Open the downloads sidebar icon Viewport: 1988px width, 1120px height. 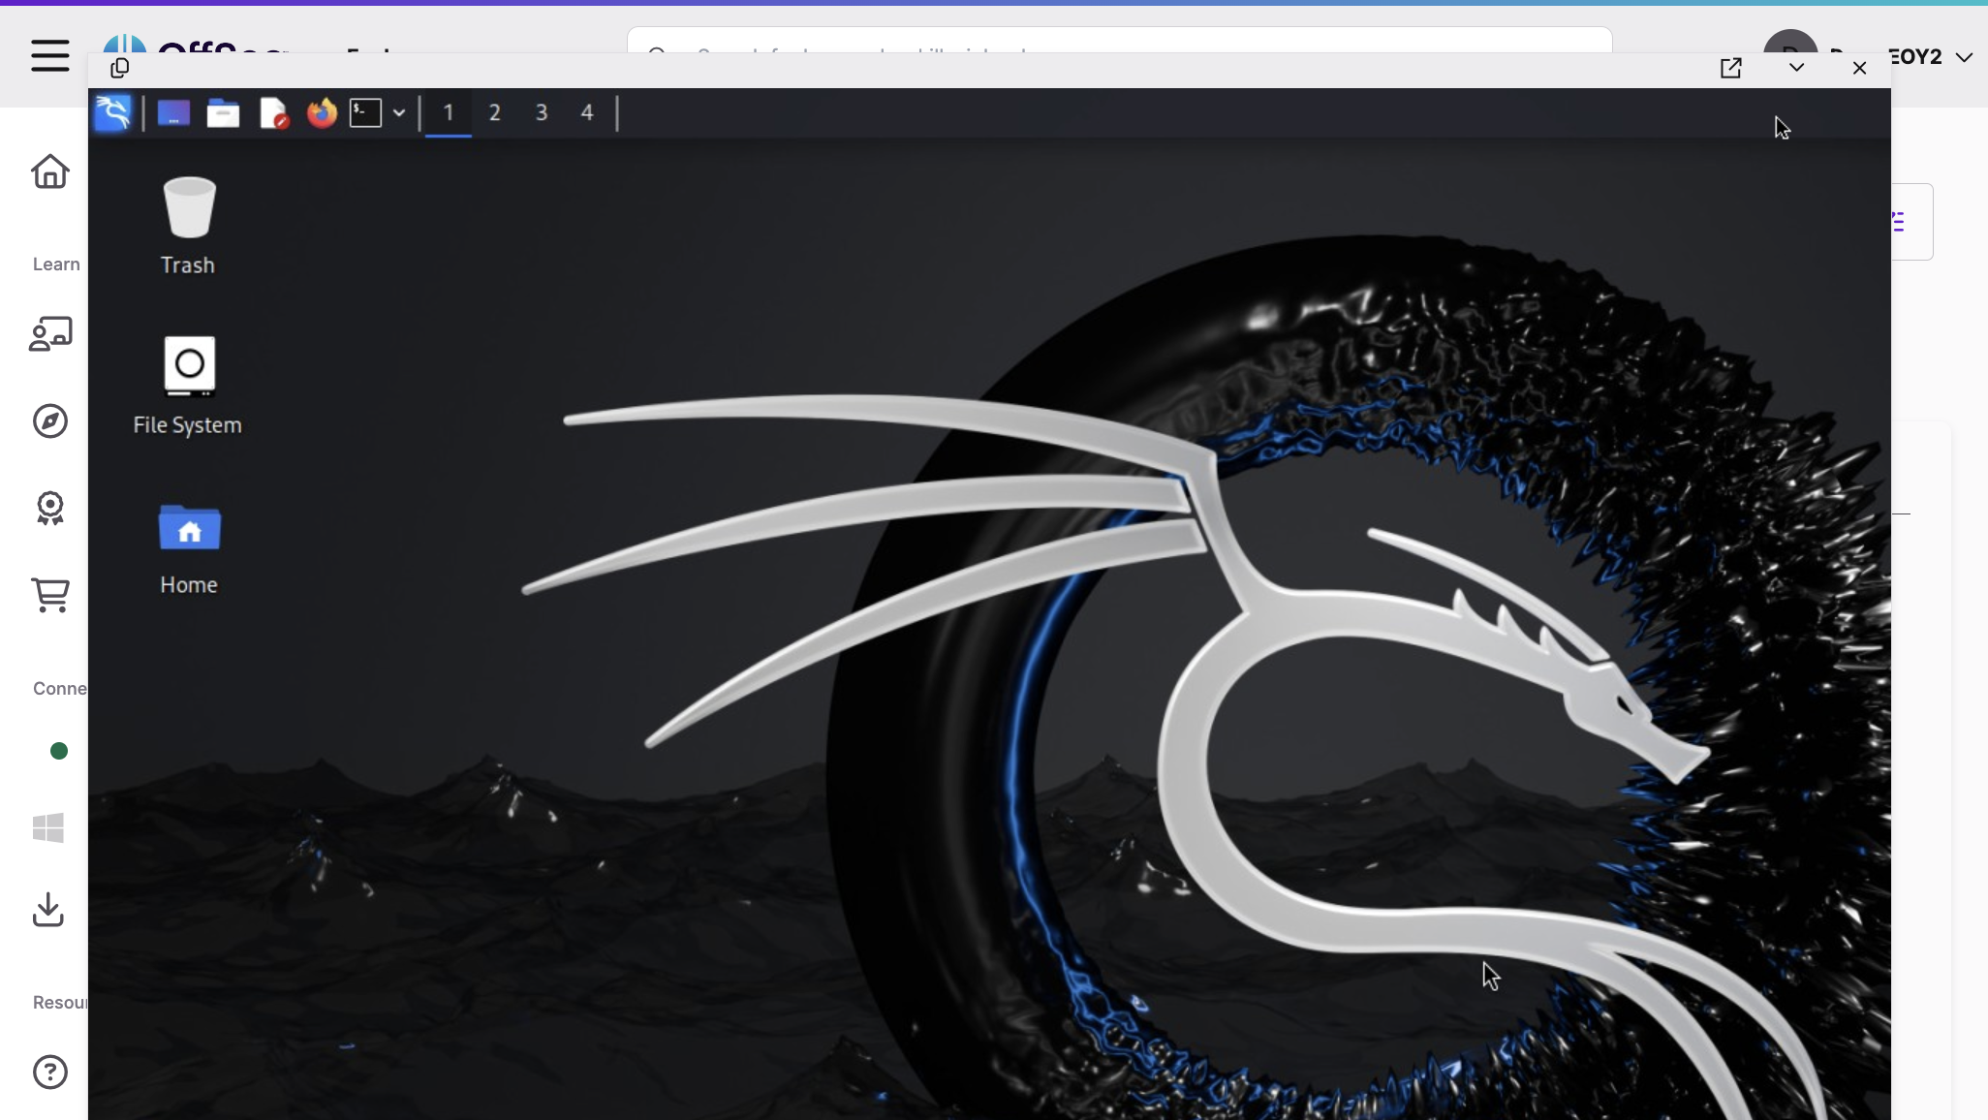click(48, 910)
